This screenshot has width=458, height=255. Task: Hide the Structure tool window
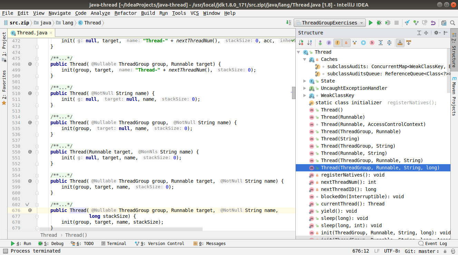446,33
